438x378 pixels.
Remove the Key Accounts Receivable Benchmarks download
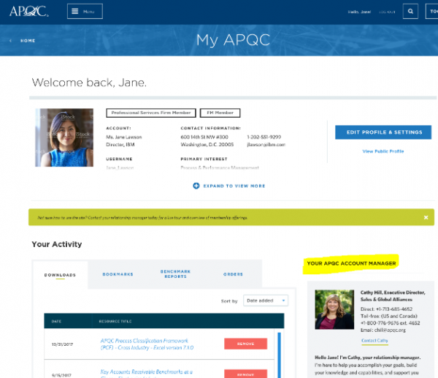(245, 374)
